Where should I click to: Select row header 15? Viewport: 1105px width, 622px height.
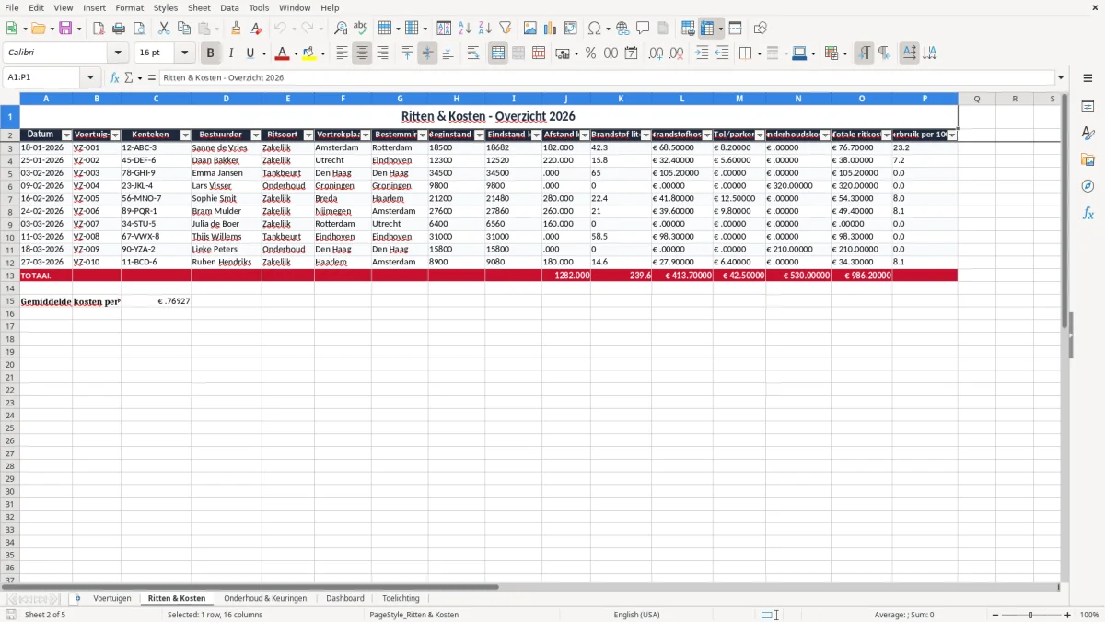tap(10, 301)
